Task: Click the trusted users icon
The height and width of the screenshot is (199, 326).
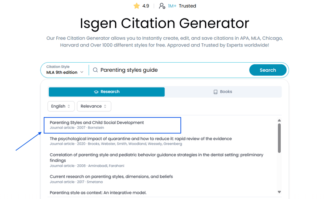Action: point(162,6)
